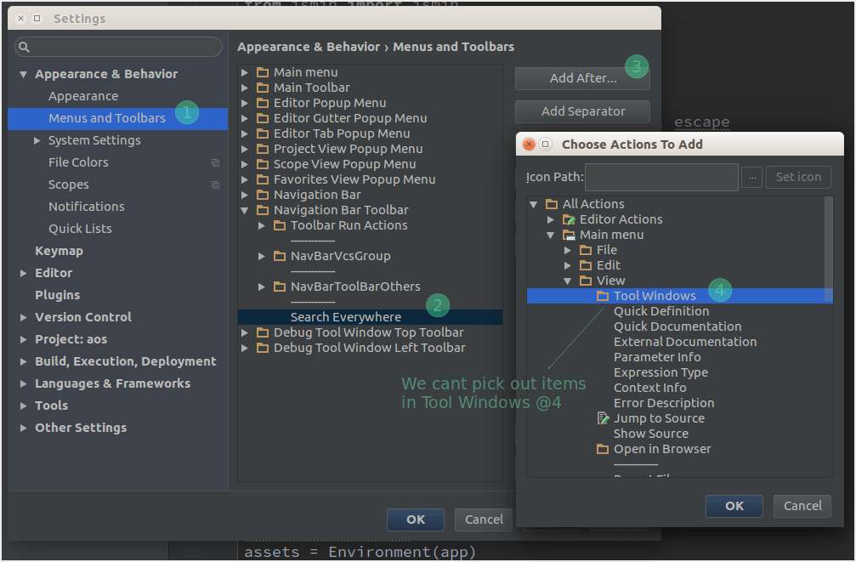Screen dimensions: 856x562
Task: Click the Set icon button
Action: coord(797,177)
